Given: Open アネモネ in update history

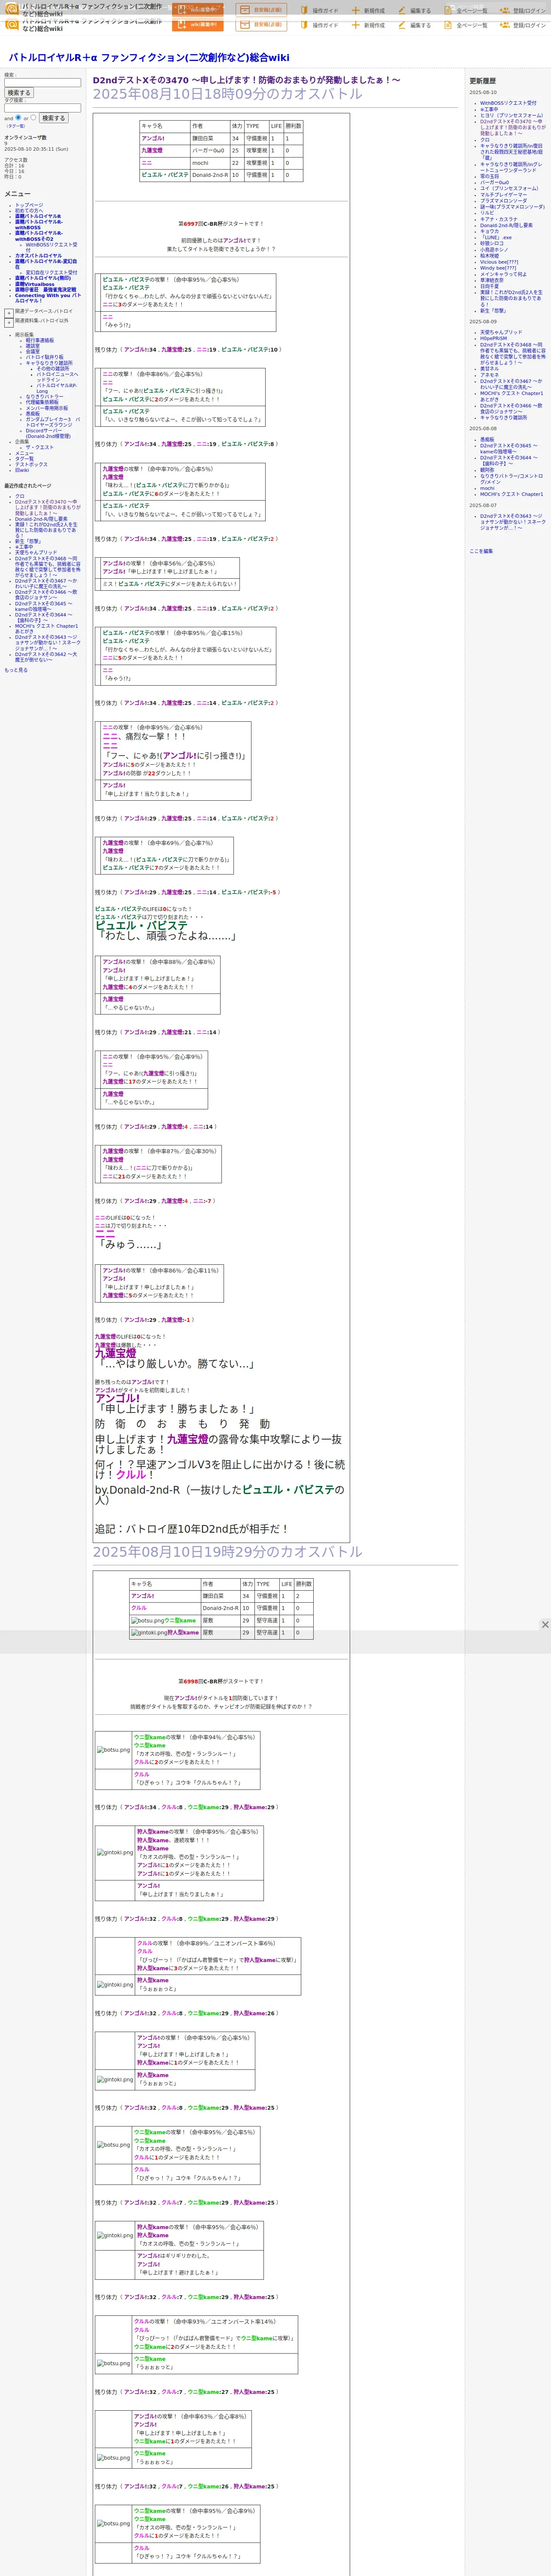Looking at the screenshot, I should pyautogui.click(x=489, y=375).
